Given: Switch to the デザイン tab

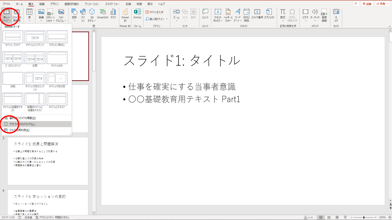Looking at the screenshot, I should click(55, 4).
